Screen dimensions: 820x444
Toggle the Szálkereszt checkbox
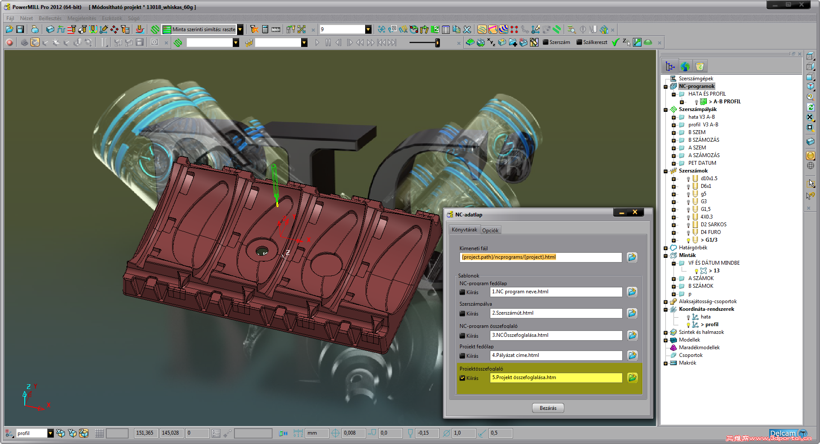point(579,43)
